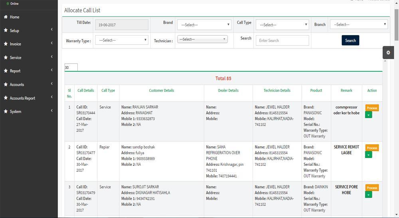Click the Accounts Report sidebar label

[22, 98]
